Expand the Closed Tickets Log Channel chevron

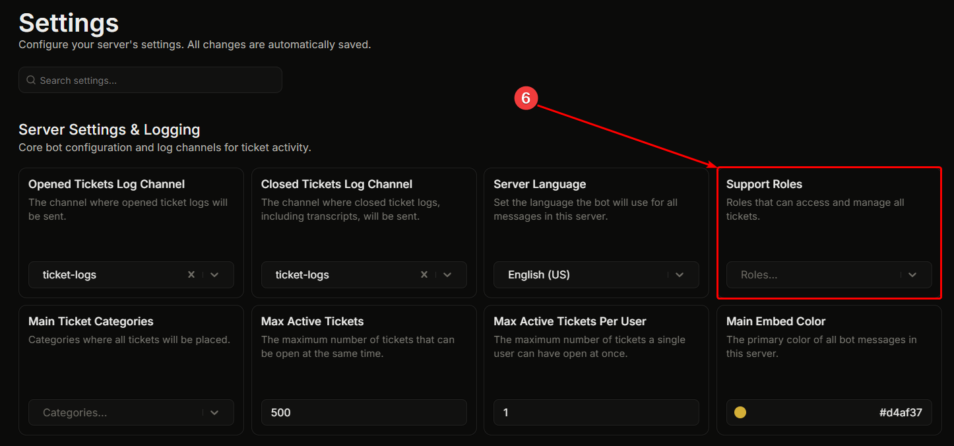(x=447, y=274)
